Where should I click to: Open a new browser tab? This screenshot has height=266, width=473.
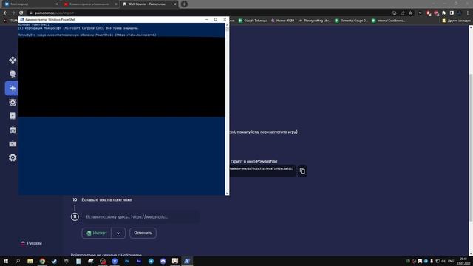click(x=184, y=4)
